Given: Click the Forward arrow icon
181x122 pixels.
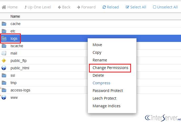Looking at the screenshot, I should point(78,7).
